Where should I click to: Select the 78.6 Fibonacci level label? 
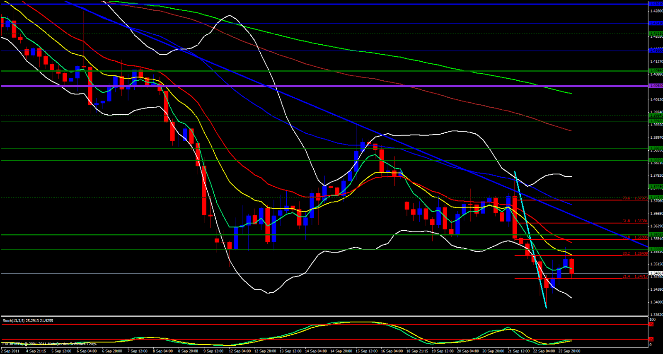634,198
